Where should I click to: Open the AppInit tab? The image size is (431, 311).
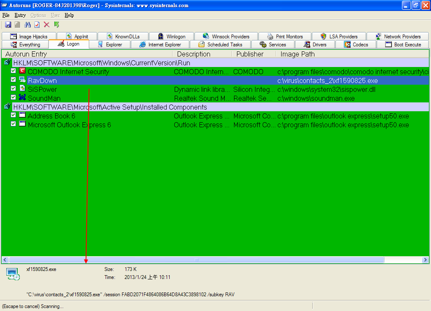[77, 36]
